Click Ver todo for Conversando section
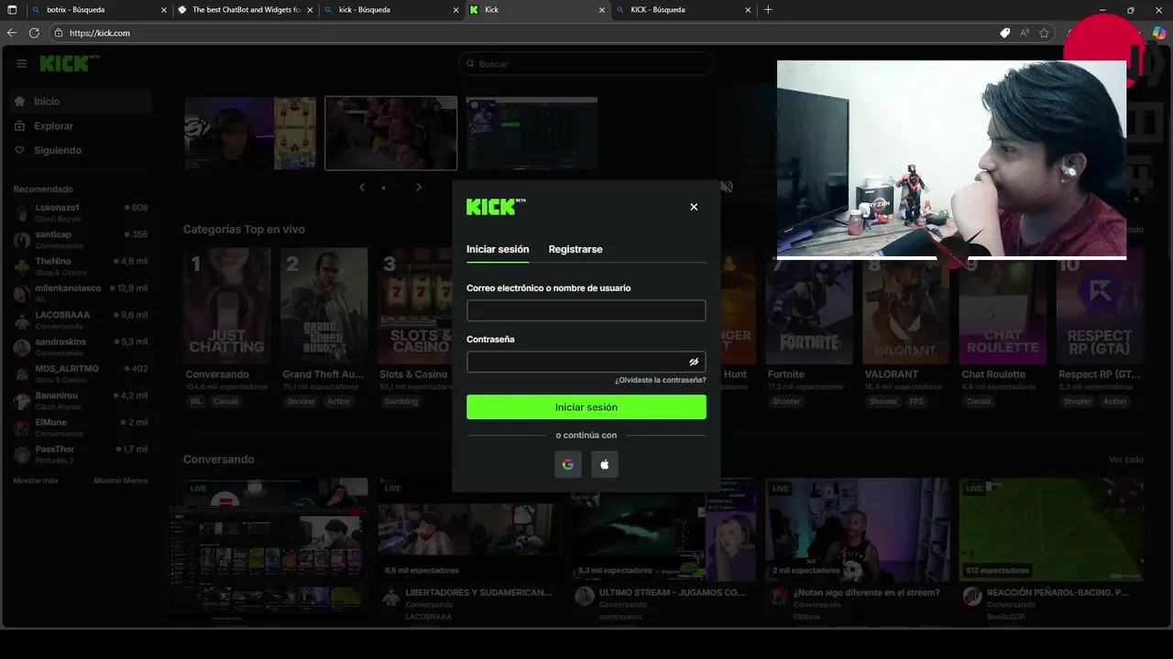 (1126, 459)
